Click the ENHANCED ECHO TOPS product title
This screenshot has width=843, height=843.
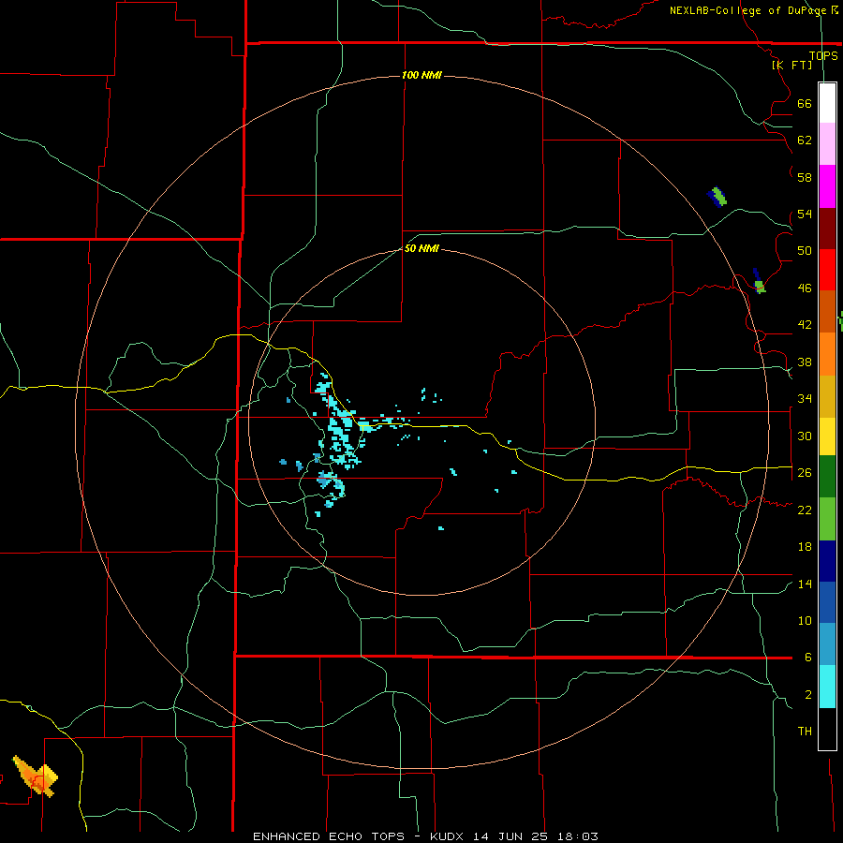(328, 836)
